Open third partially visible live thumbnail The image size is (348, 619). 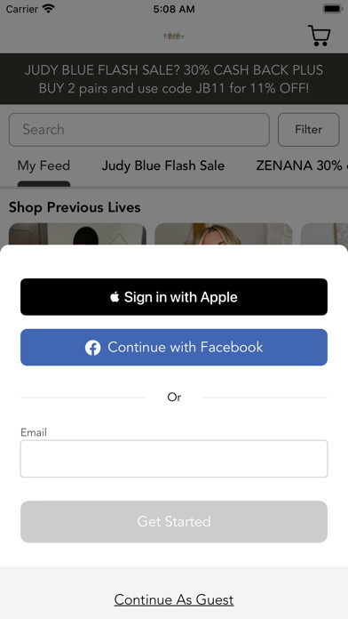(324, 234)
